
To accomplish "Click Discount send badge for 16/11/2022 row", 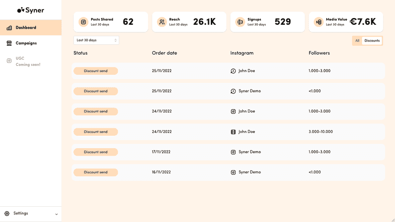I will tap(96, 172).
